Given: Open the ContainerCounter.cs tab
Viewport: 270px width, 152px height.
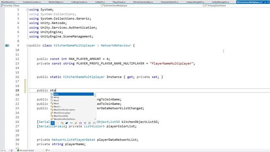Looking at the screenshot, I should (32, 2).
